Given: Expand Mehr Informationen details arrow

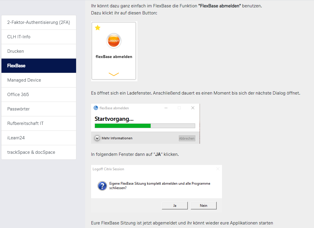Looking at the screenshot, I should (97, 138).
